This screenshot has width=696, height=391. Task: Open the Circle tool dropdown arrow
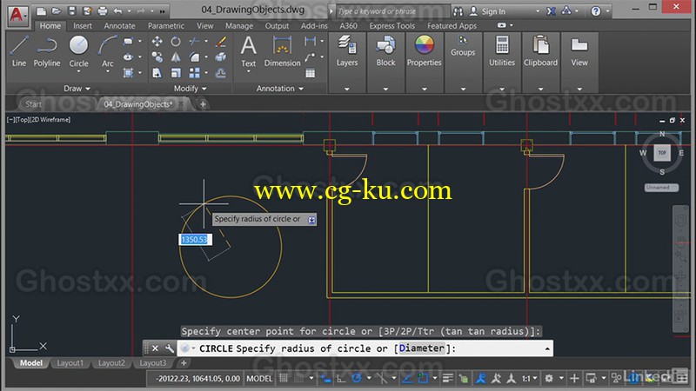[78, 72]
